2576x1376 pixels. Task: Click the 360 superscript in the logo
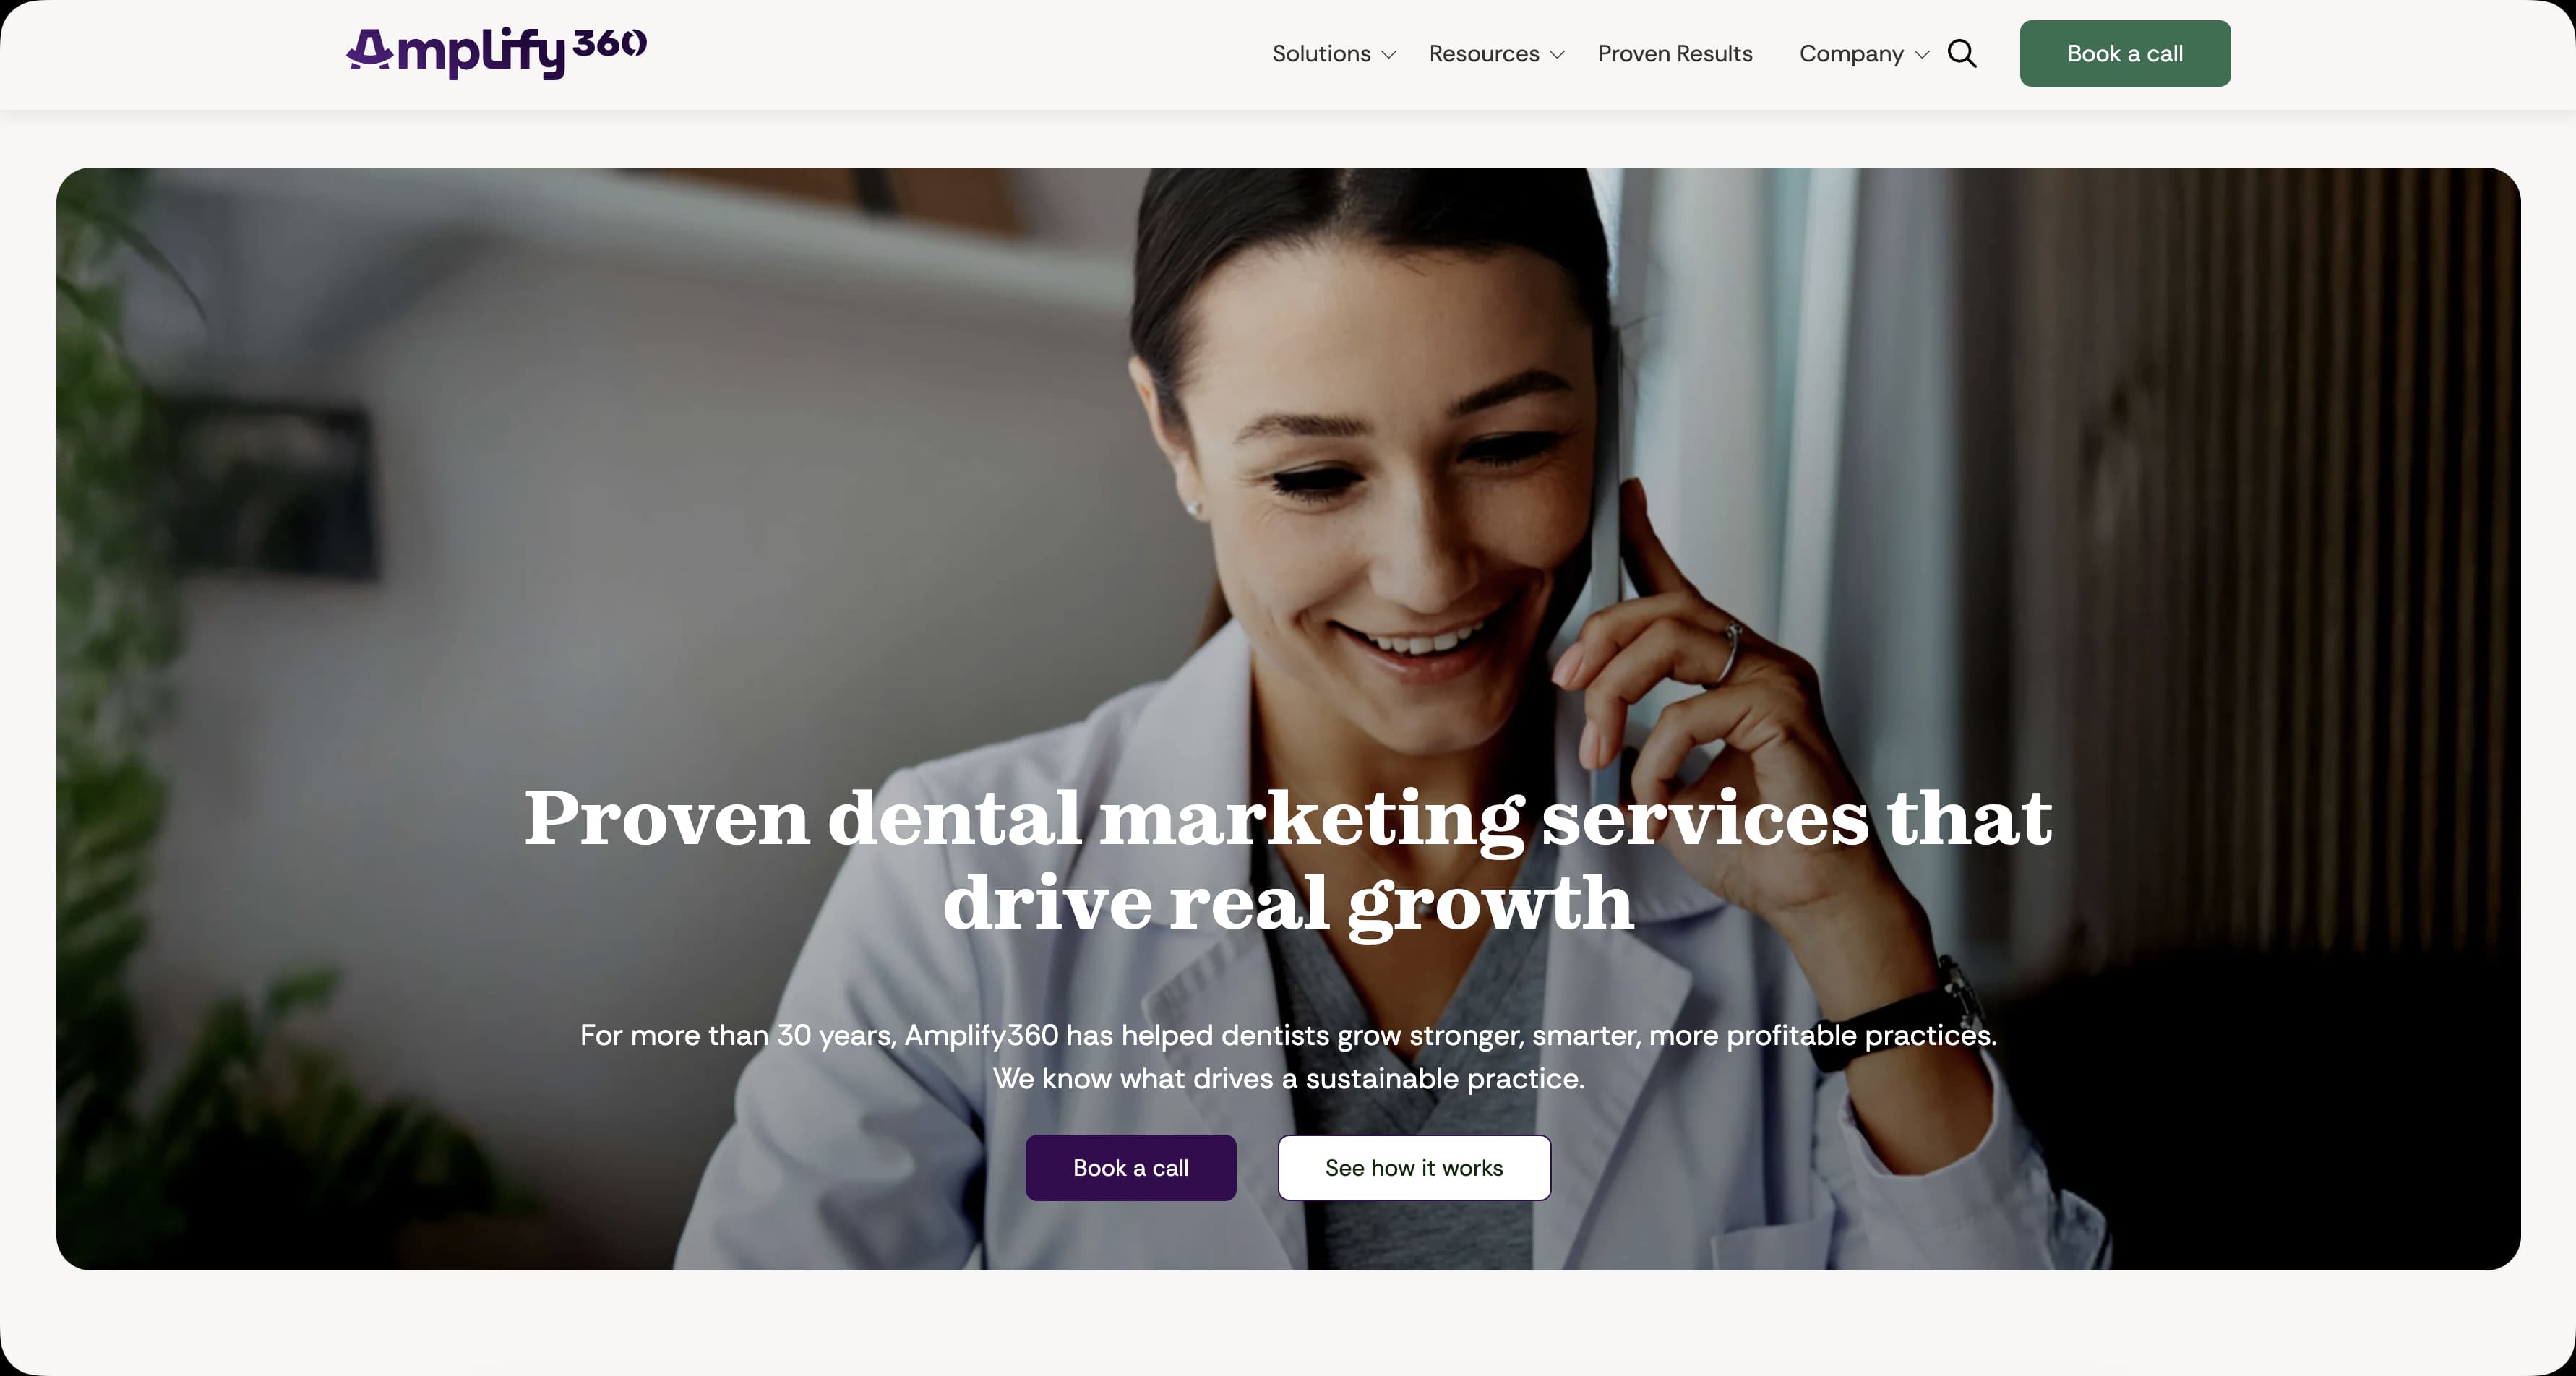(610, 43)
